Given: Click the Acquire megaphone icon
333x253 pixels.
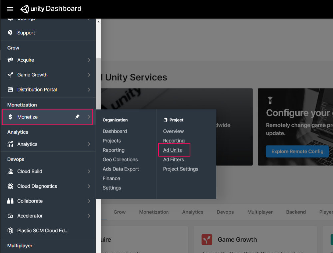Looking at the screenshot, I should [10, 60].
